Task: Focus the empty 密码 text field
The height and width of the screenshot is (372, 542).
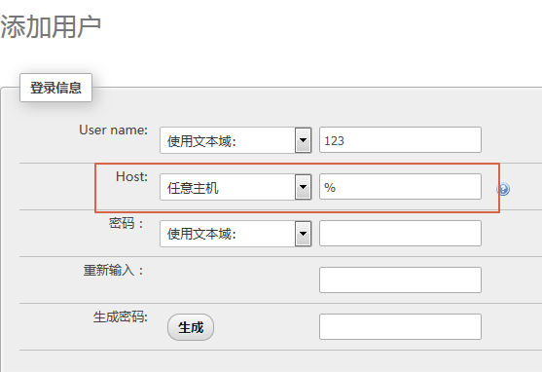Action: click(400, 234)
